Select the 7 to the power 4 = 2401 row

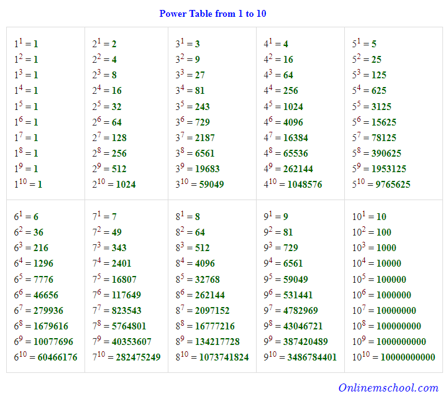click(111, 264)
